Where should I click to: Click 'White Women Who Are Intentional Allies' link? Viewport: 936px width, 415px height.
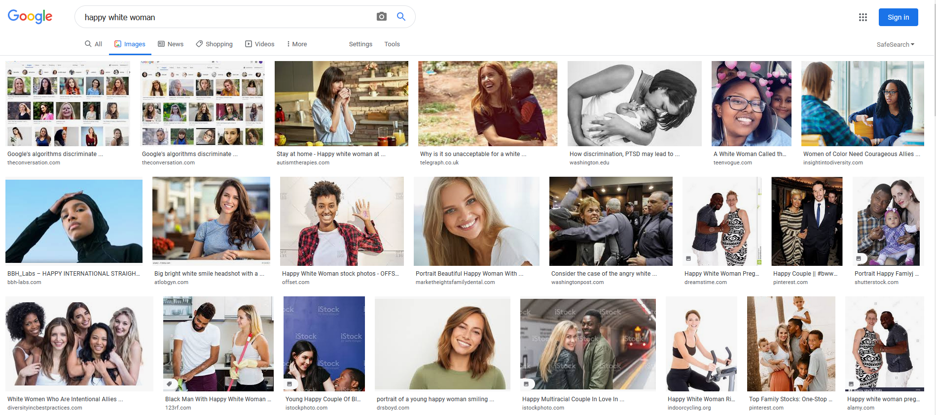click(65, 399)
